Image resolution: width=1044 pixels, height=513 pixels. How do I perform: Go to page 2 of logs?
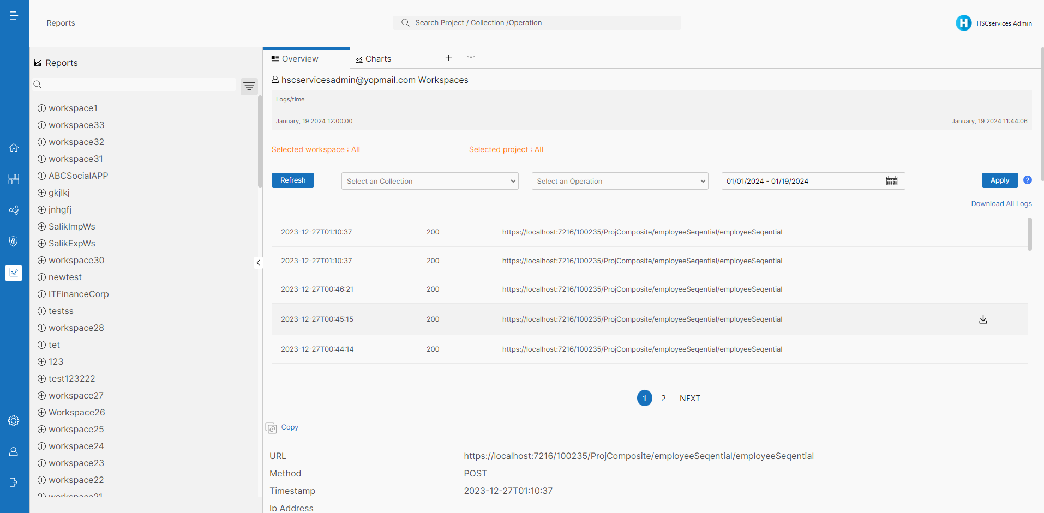click(x=663, y=399)
